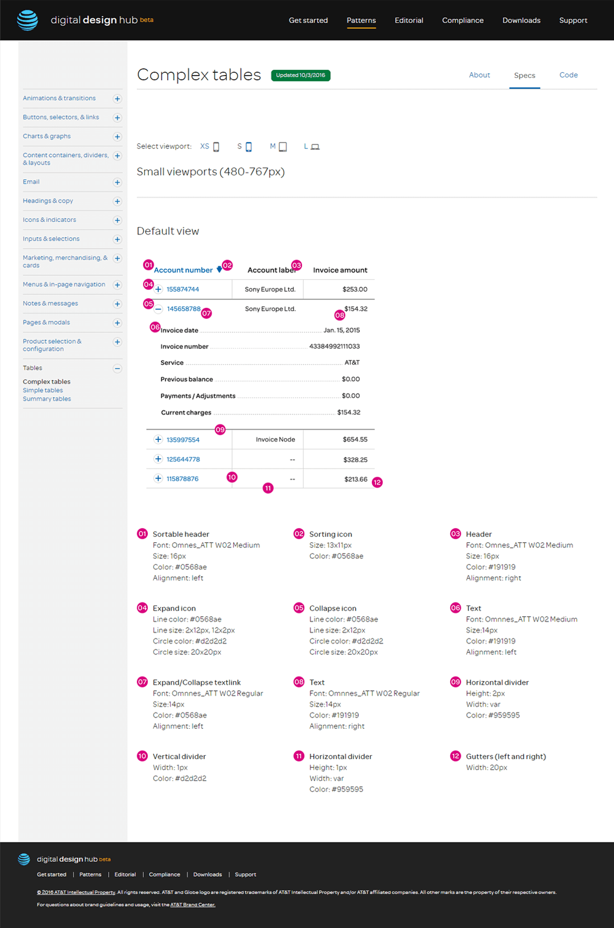
Task: Click the digital design hub title in header
Action: 94,20
